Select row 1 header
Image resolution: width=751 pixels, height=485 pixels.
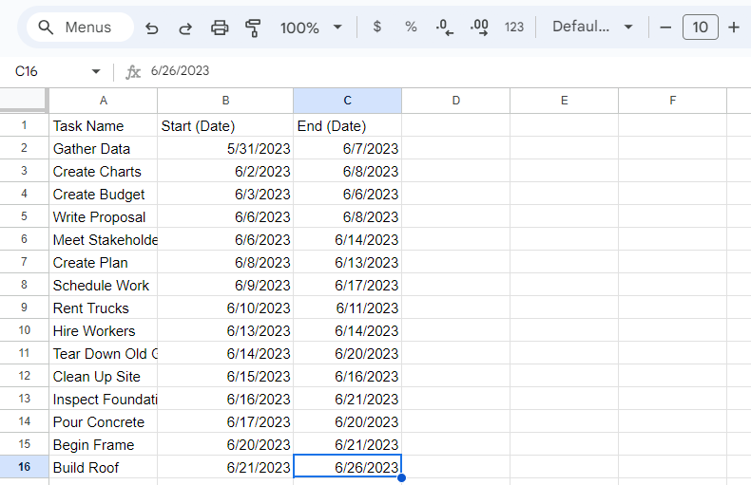click(24, 125)
